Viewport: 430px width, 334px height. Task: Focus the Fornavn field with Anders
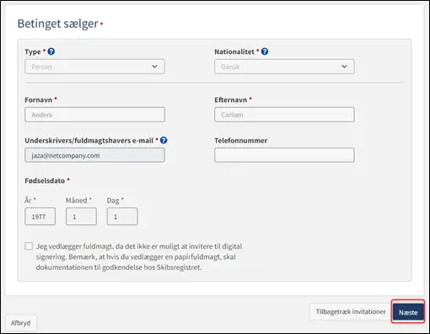click(94, 115)
